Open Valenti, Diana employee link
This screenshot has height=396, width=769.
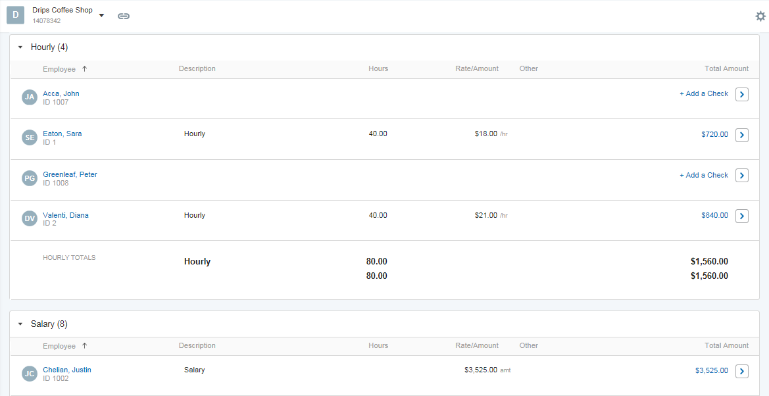pos(66,215)
